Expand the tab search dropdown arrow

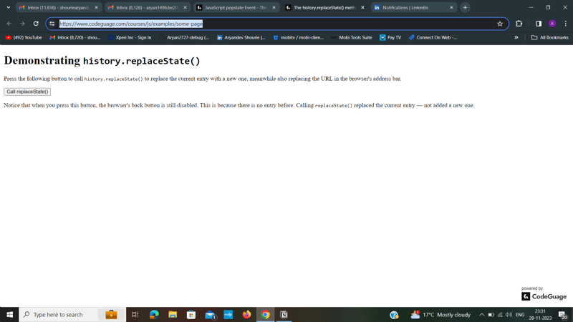click(8, 7)
